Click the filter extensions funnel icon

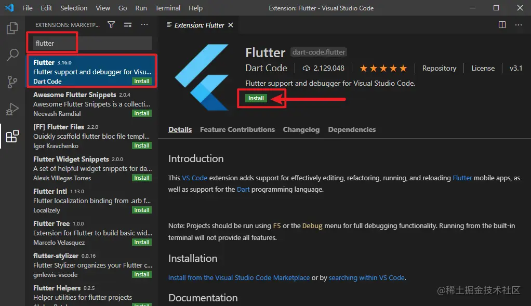click(111, 24)
